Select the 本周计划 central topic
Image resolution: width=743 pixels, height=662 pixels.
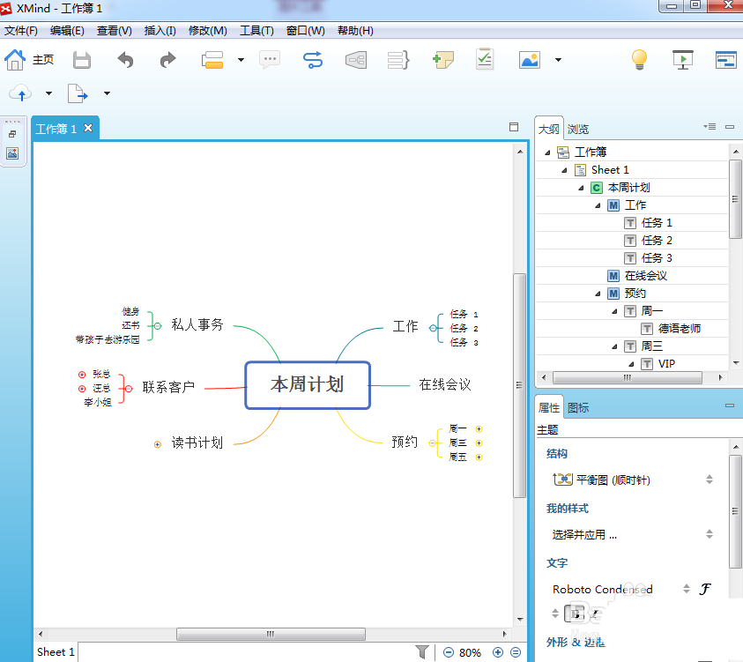tap(307, 384)
